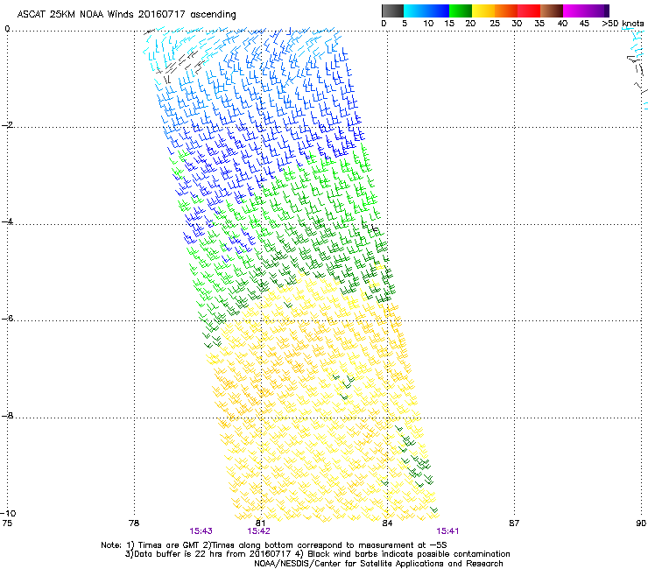Click the latitude label -2
Viewport: 648px width, 569px height.
(x=7, y=125)
